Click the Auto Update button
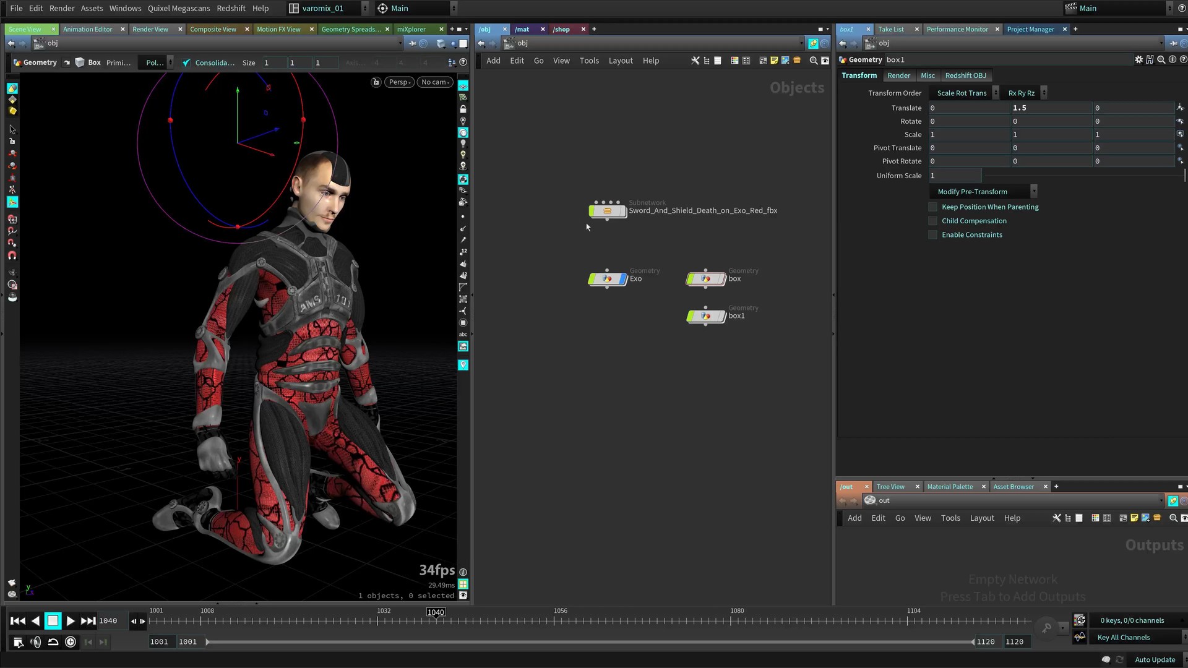Image resolution: width=1188 pixels, height=668 pixels. coord(1155,660)
